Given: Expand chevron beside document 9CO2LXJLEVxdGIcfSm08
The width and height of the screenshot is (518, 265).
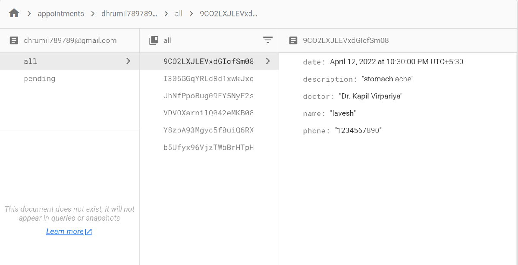Looking at the screenshot, I should [x=268, y=61].
